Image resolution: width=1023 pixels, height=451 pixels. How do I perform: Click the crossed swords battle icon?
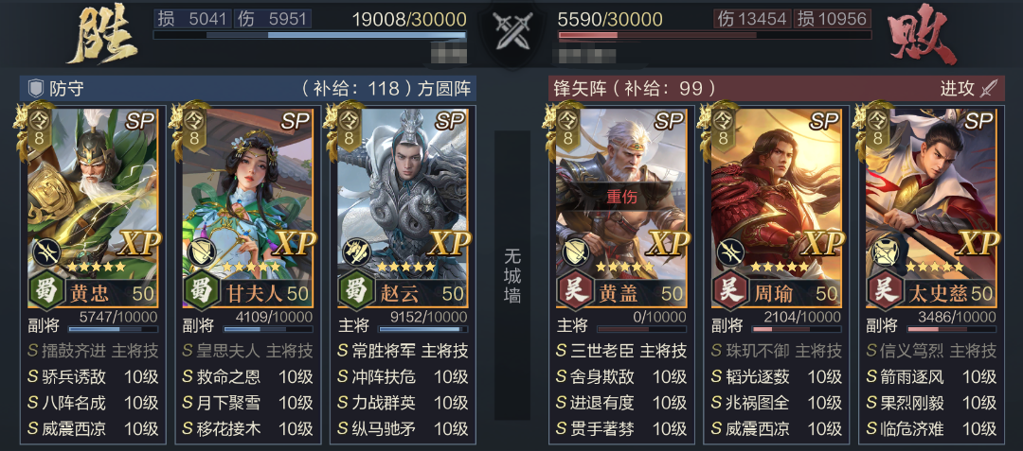tap(511, 32)
